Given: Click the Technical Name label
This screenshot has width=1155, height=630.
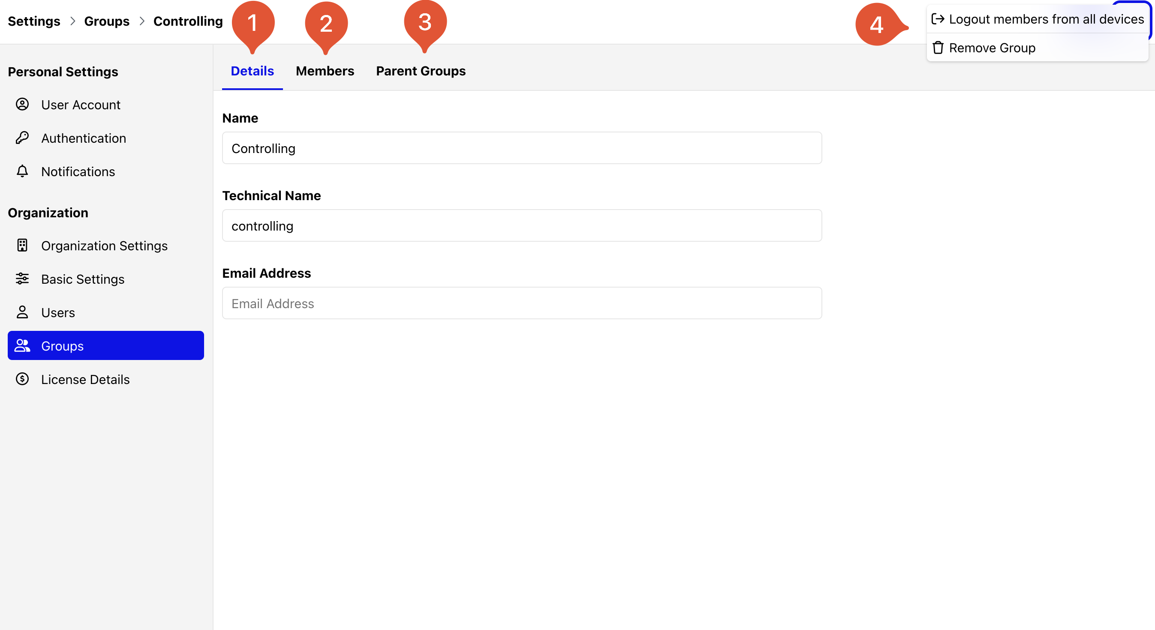Looking at the screenshot, I should [x=271, y=195].
